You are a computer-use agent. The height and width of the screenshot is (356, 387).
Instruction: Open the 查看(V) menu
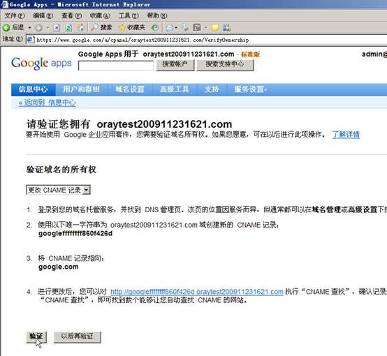[x=71, y=15]
